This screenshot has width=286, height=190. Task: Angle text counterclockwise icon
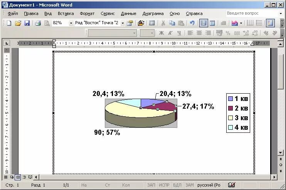point(275,33)
